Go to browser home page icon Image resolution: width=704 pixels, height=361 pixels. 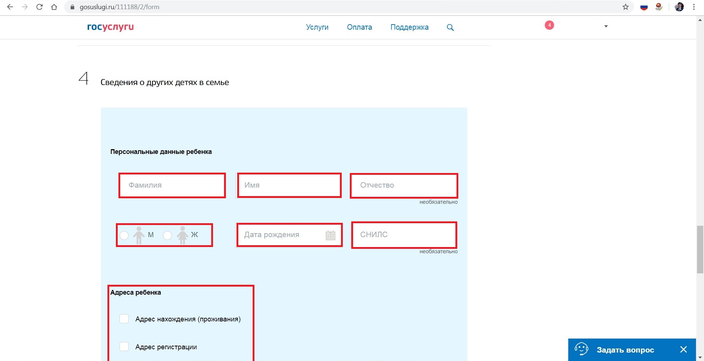[54, 7]
